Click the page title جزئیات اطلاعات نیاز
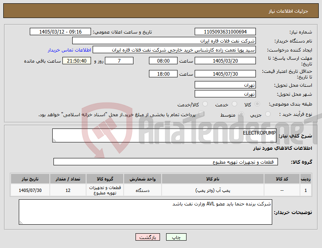Image resolution: width=322 pixels, height=248 pixels. pyautogui.click(x=288, y=11)
